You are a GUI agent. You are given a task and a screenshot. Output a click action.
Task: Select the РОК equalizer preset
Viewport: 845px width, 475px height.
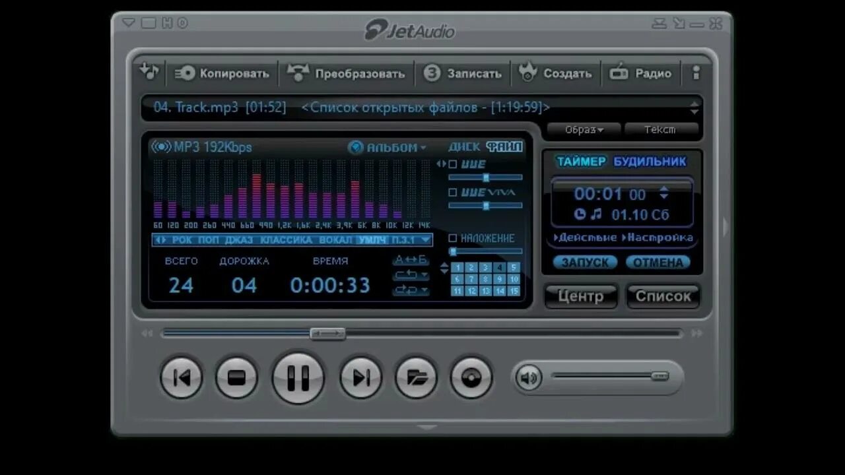pos(183,240)
